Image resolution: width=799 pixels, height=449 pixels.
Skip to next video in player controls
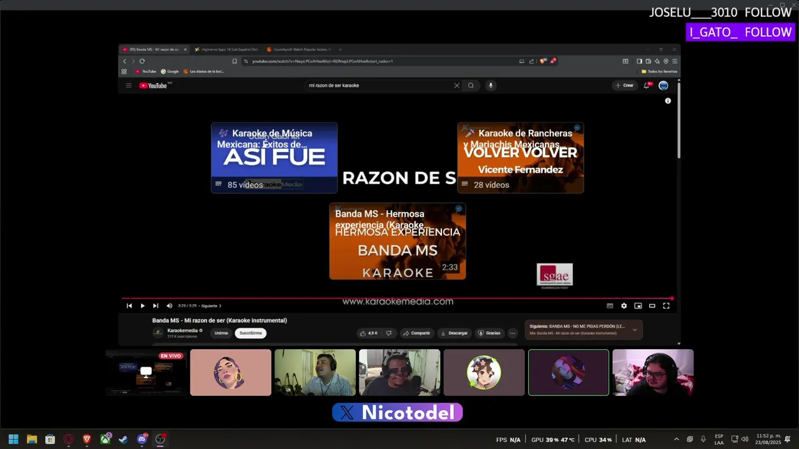click(x=155, y=306)
